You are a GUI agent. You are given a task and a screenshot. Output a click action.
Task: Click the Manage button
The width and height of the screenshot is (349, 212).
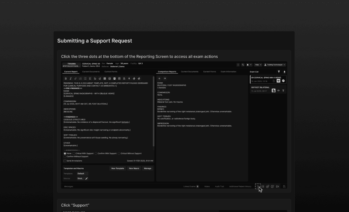point(148,169)
